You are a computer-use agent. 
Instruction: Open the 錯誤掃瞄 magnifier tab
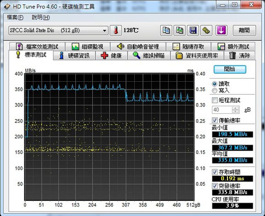coord(149,56)
